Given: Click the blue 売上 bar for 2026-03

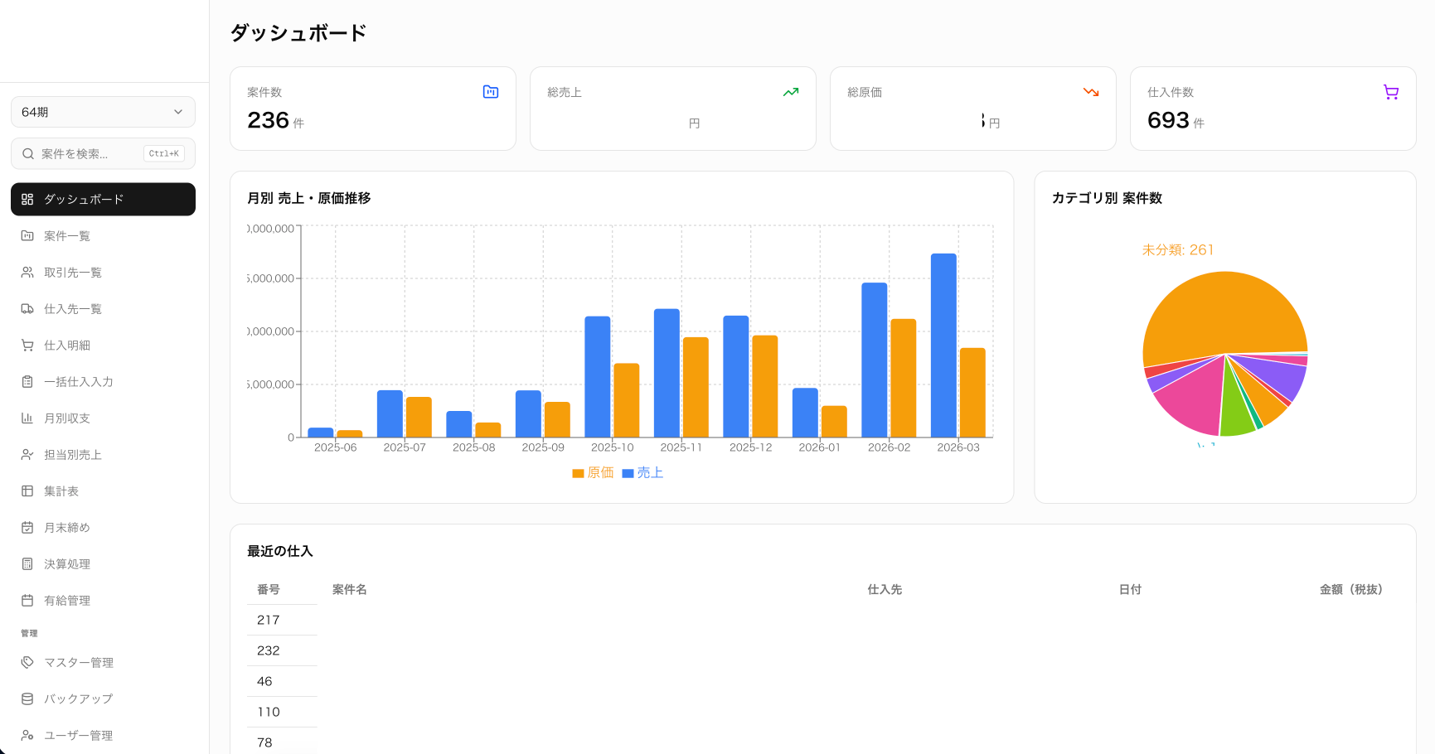Looking at the screenshot, I should pos(943,346).
